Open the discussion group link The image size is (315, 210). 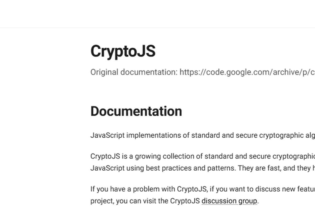(x=229, y=201)
